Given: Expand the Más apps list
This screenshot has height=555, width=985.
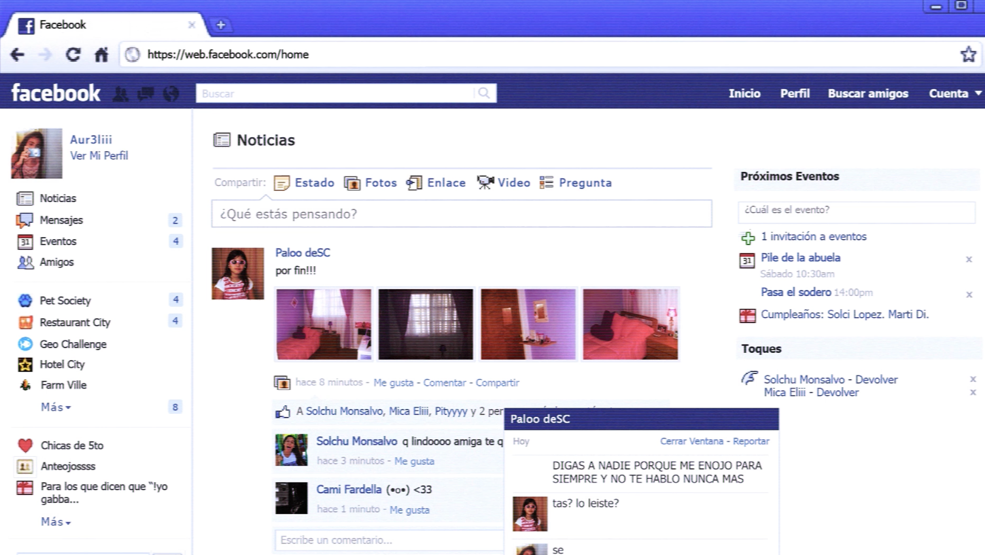Looking at the screenshot, I should point(56,407).
